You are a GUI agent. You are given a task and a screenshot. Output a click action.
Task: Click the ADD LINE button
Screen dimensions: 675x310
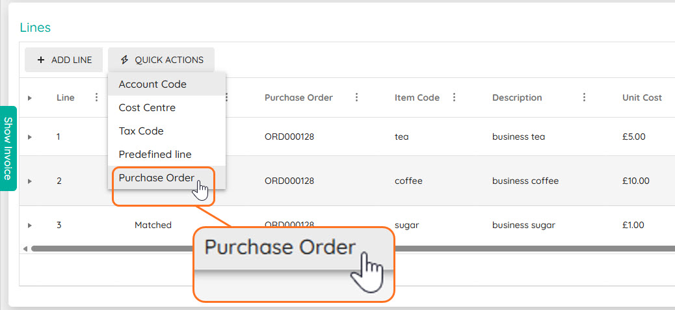pyautogui.click(x=64, y=60)
